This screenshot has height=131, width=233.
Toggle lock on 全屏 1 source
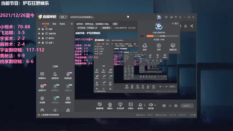[x=43, y=43]
